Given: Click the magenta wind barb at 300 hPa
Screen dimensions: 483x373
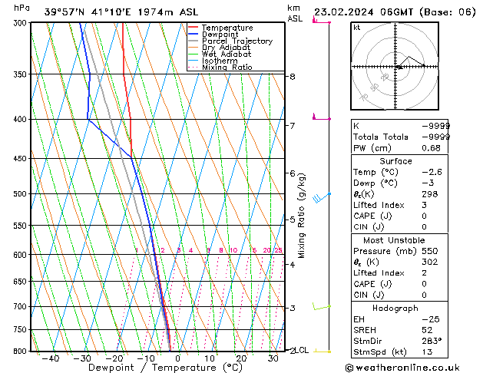Looking at the screenshot, I should coord(321,20).
